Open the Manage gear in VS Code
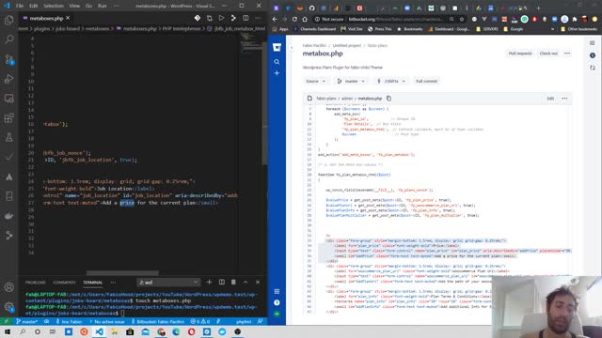This screenshot has width=602, height=338. [x=8, y=307]
